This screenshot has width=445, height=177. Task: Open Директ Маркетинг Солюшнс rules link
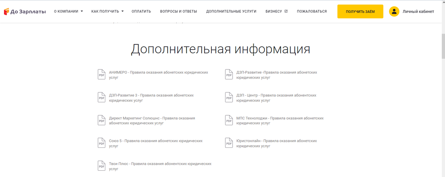[152, 121]
